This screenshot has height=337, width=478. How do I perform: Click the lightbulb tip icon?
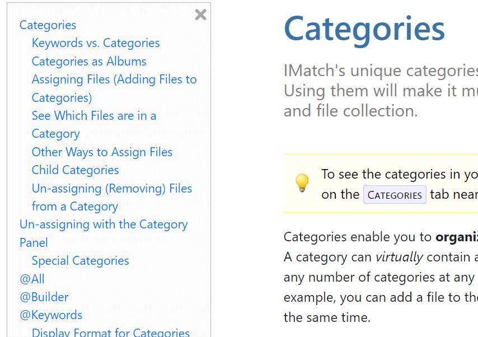(x=302, y=182)
